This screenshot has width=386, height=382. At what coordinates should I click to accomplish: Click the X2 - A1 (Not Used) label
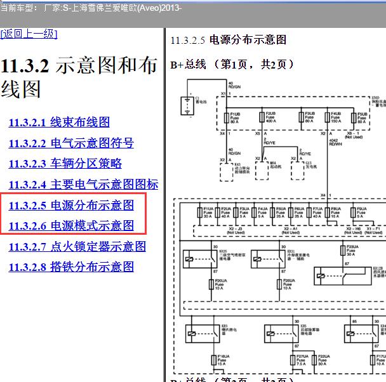[x=291, y=231]
